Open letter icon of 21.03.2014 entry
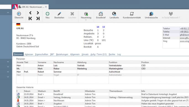 click(x=18, y=94)
